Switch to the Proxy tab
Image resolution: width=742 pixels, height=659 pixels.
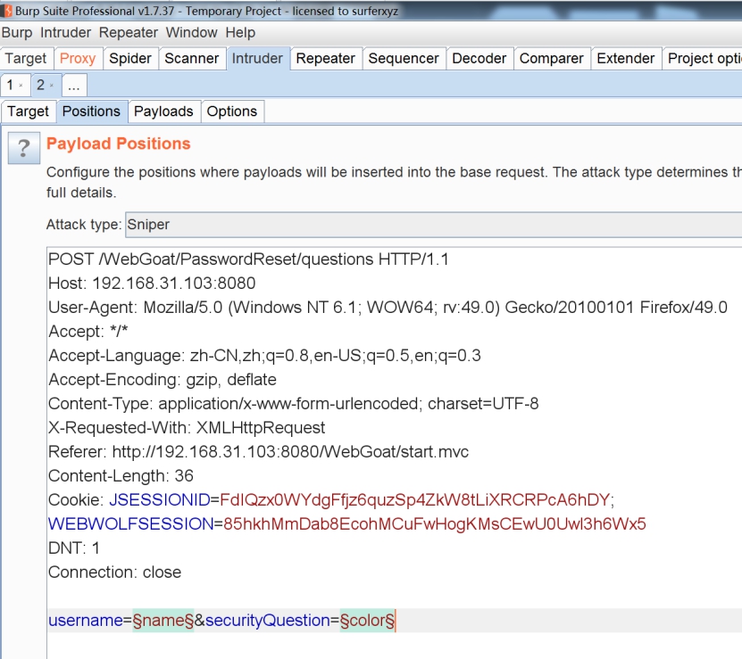[78, 59]
